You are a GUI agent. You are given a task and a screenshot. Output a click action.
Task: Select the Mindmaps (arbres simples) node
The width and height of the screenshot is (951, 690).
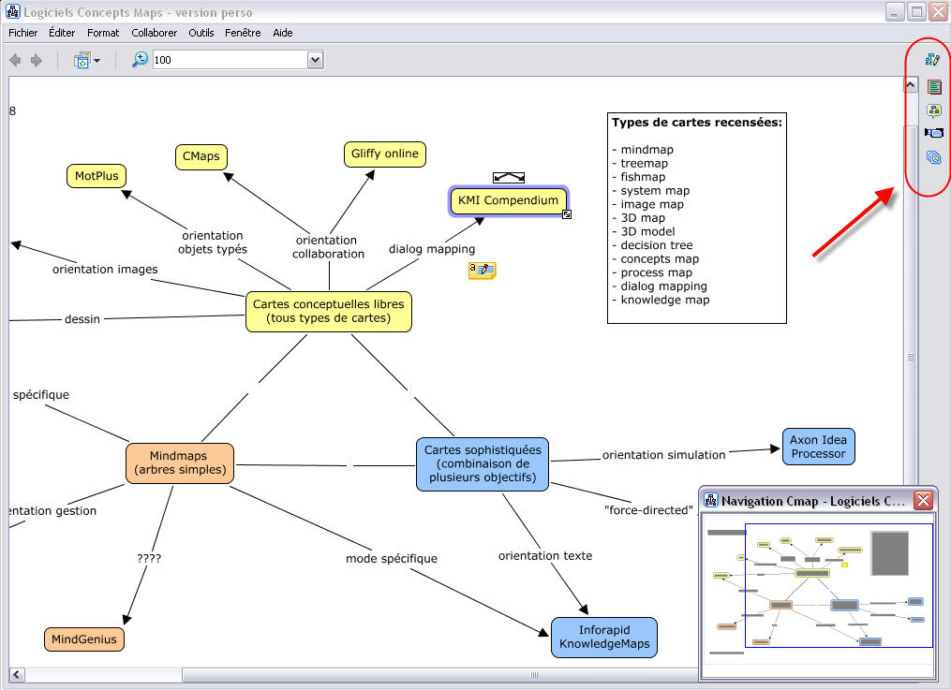click(180, 463)
